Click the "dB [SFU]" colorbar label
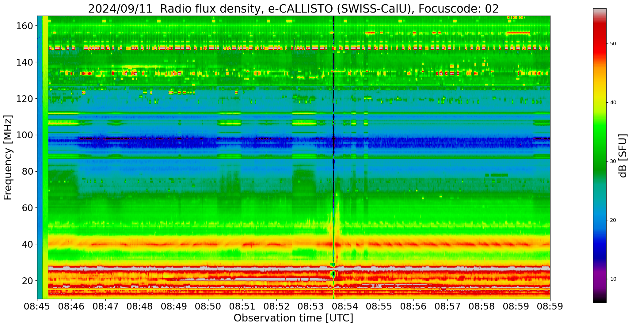 click(623, 156)
